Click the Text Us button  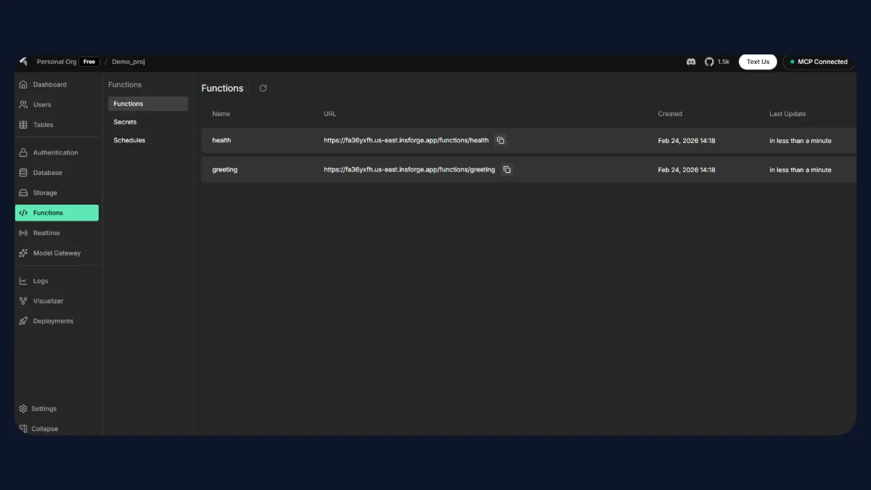pyautogui.click(x=757, y=62)
